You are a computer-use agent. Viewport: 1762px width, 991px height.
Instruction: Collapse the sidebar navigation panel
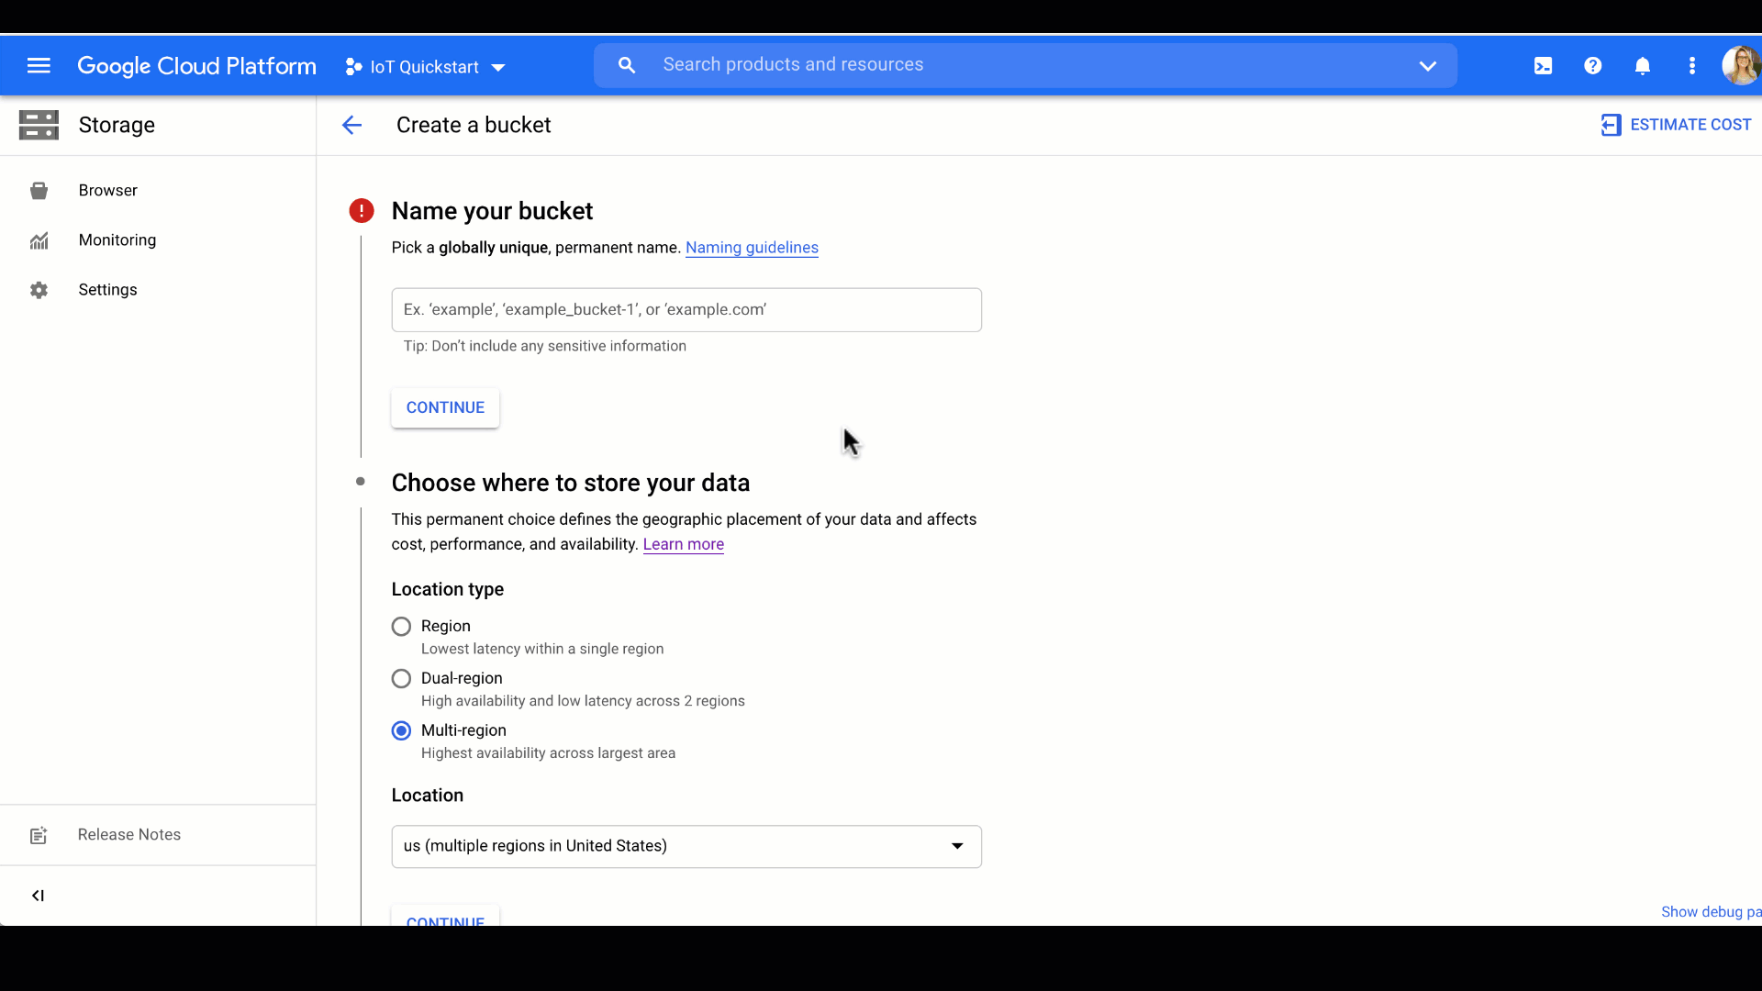click(38, 896)
